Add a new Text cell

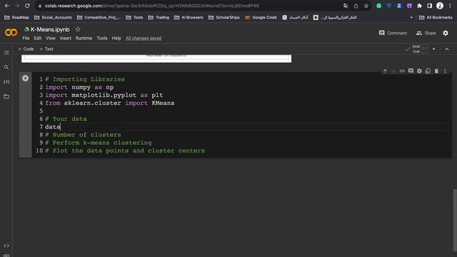pos(46,49)
